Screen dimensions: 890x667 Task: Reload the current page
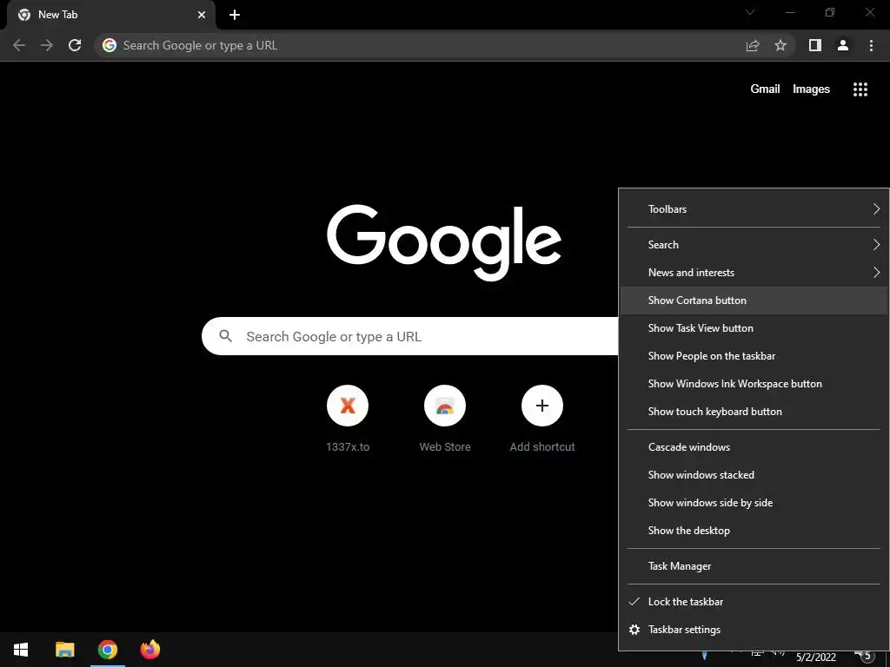tap(75, 45)
